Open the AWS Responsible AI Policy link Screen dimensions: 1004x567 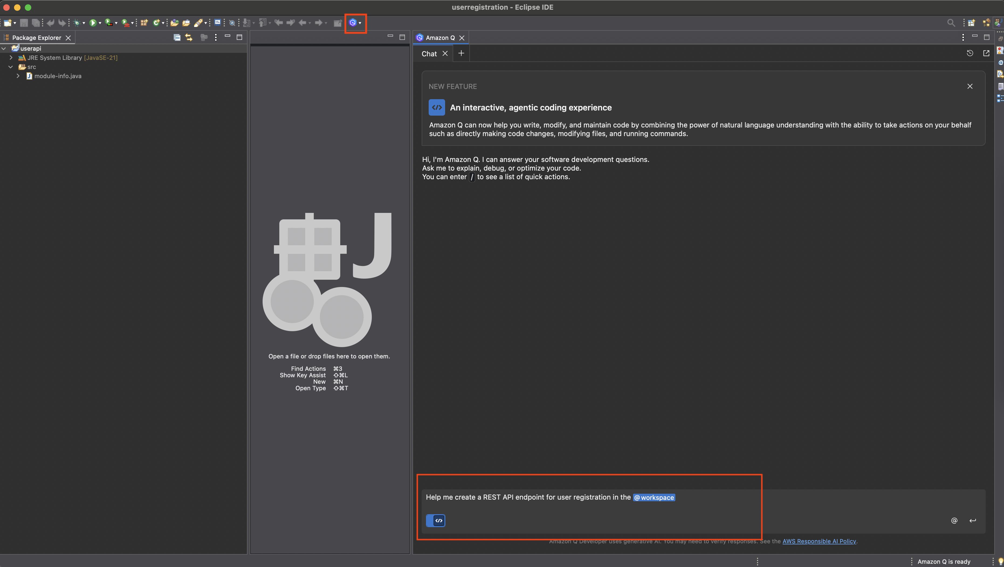pyautogui.click(x=819, y=541)
